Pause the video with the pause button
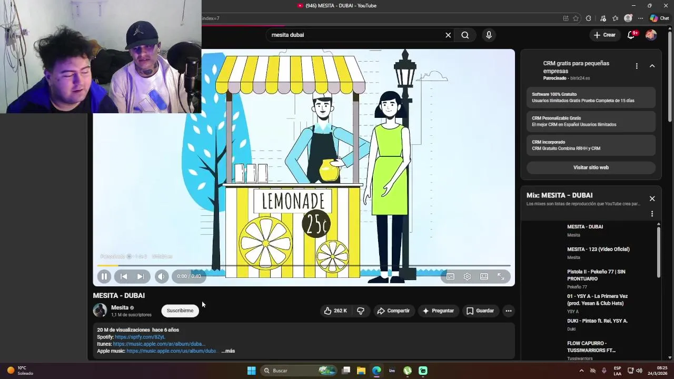This screenshot has height=379, width=674. pos(104,276)
